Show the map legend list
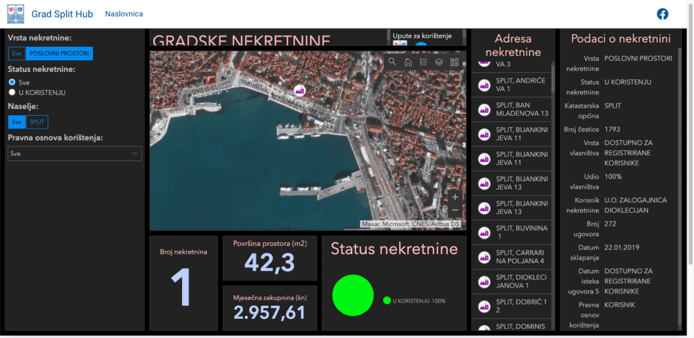The width and height of the screenshot is (694, 338). click(423, 62)
